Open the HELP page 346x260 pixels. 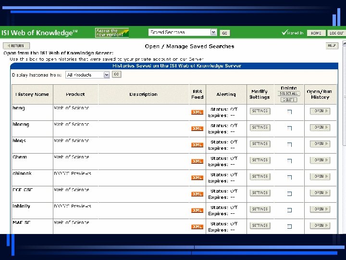point(332,46)
